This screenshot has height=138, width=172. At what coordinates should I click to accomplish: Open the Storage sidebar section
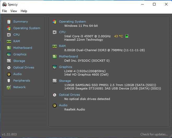[19, 61]
